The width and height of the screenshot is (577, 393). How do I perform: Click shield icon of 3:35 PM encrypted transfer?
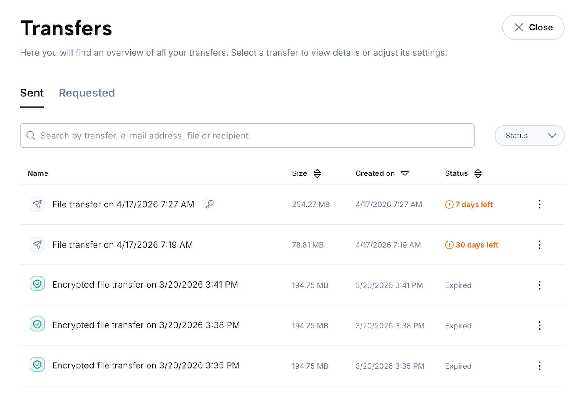38,365
